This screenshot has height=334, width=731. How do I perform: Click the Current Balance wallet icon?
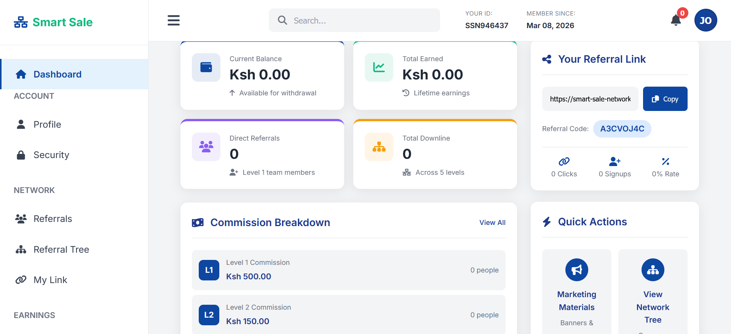click(x=206, y=68)
